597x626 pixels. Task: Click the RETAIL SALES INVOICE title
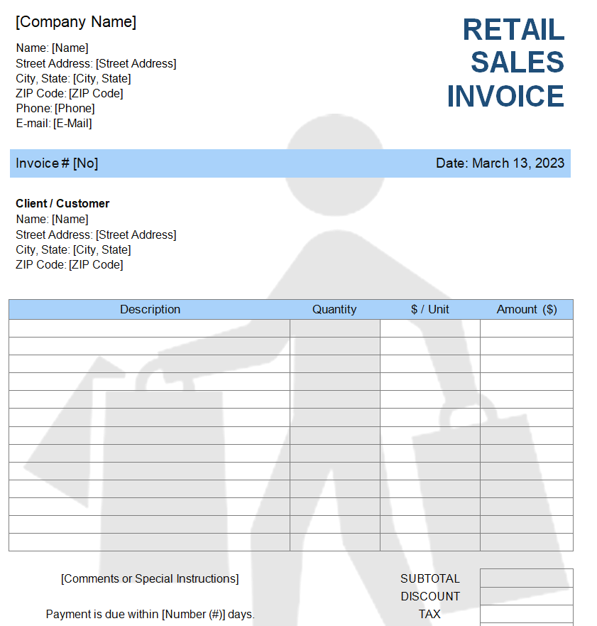[505, 63]
